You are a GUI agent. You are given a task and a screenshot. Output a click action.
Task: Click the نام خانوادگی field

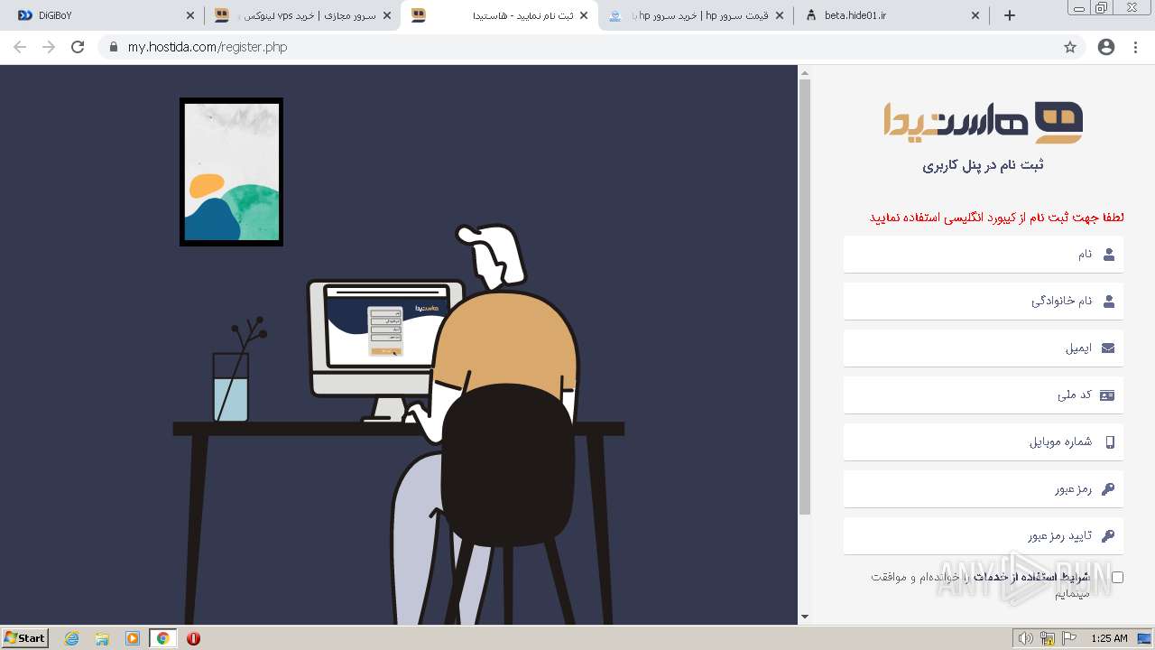click(x=984, y=302)
